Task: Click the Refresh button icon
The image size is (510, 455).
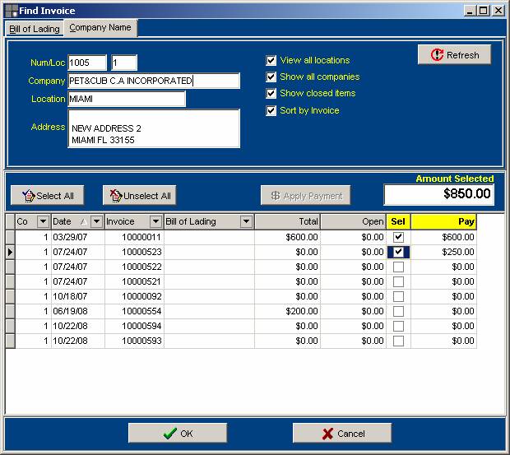Action: (437, 55)
